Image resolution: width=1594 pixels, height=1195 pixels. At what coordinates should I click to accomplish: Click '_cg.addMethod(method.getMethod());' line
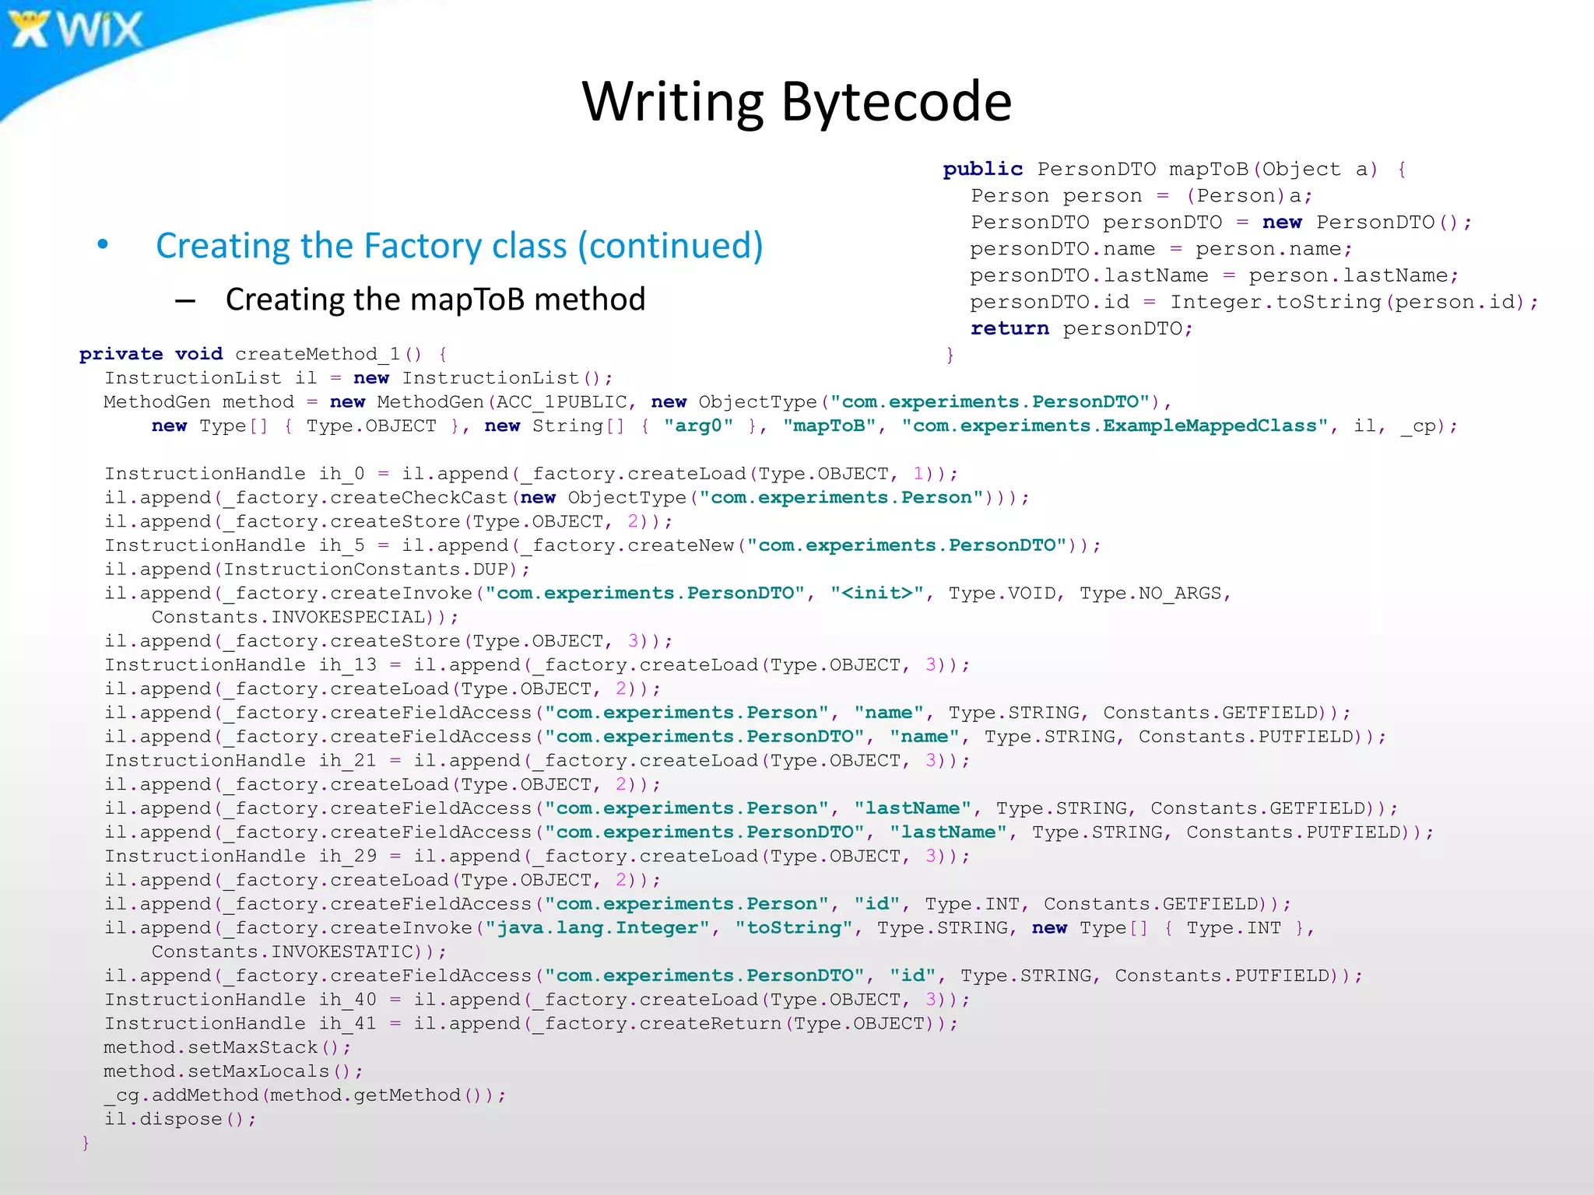tap(304, 1095)
